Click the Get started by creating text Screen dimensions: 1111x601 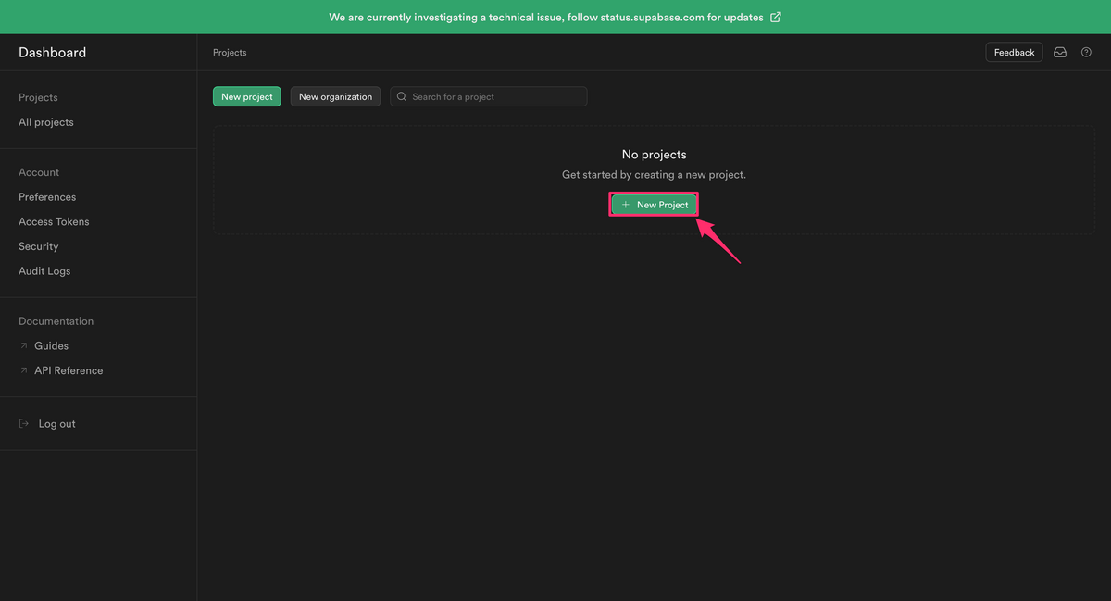coord(654,175)
